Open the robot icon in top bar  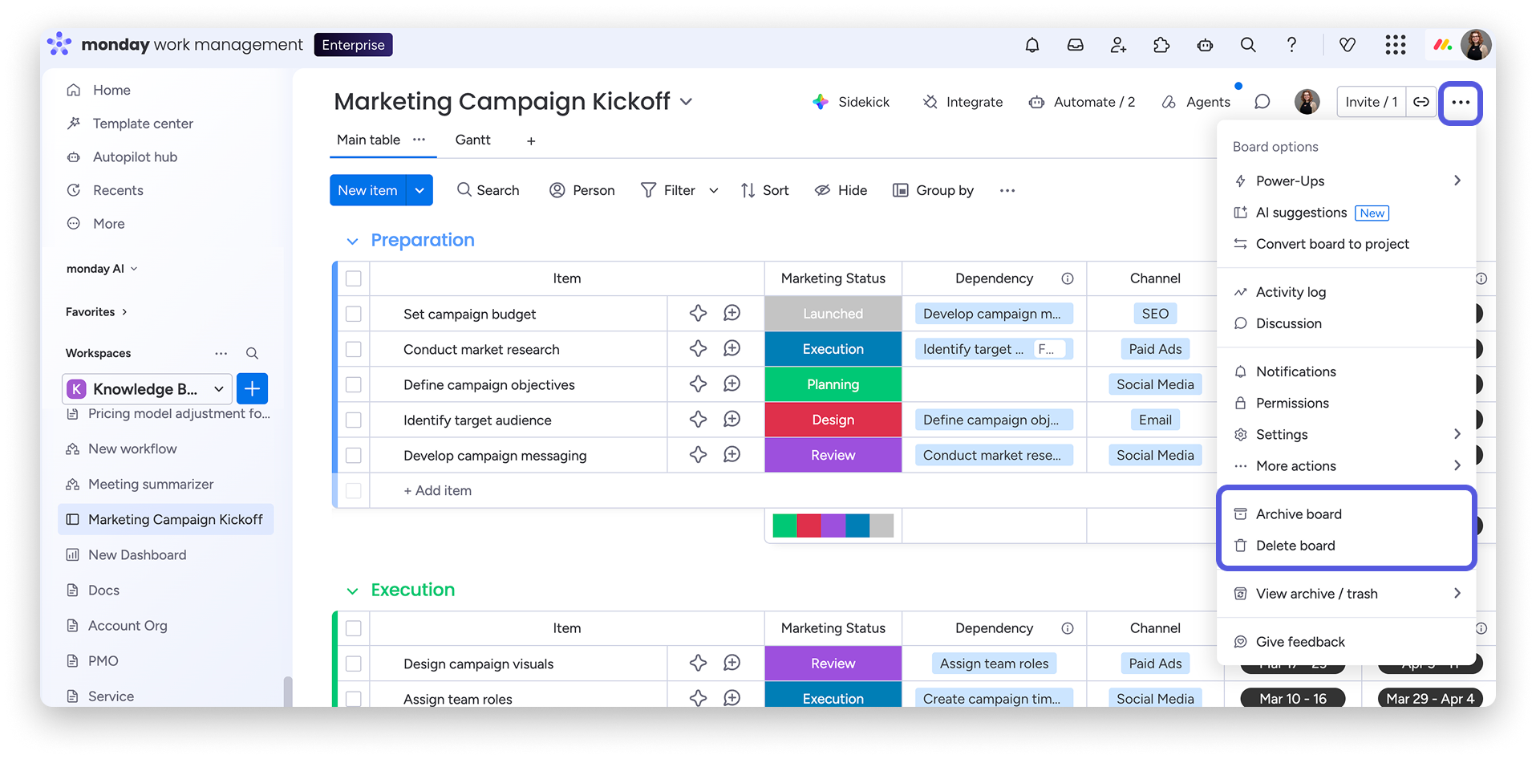(1205, 45)
